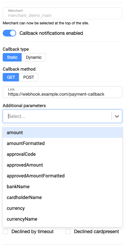The image size is (125, 247).
Task: Pick the approvedAmountFormatted option
Action: pyautogui.click(x=63, y=176)
